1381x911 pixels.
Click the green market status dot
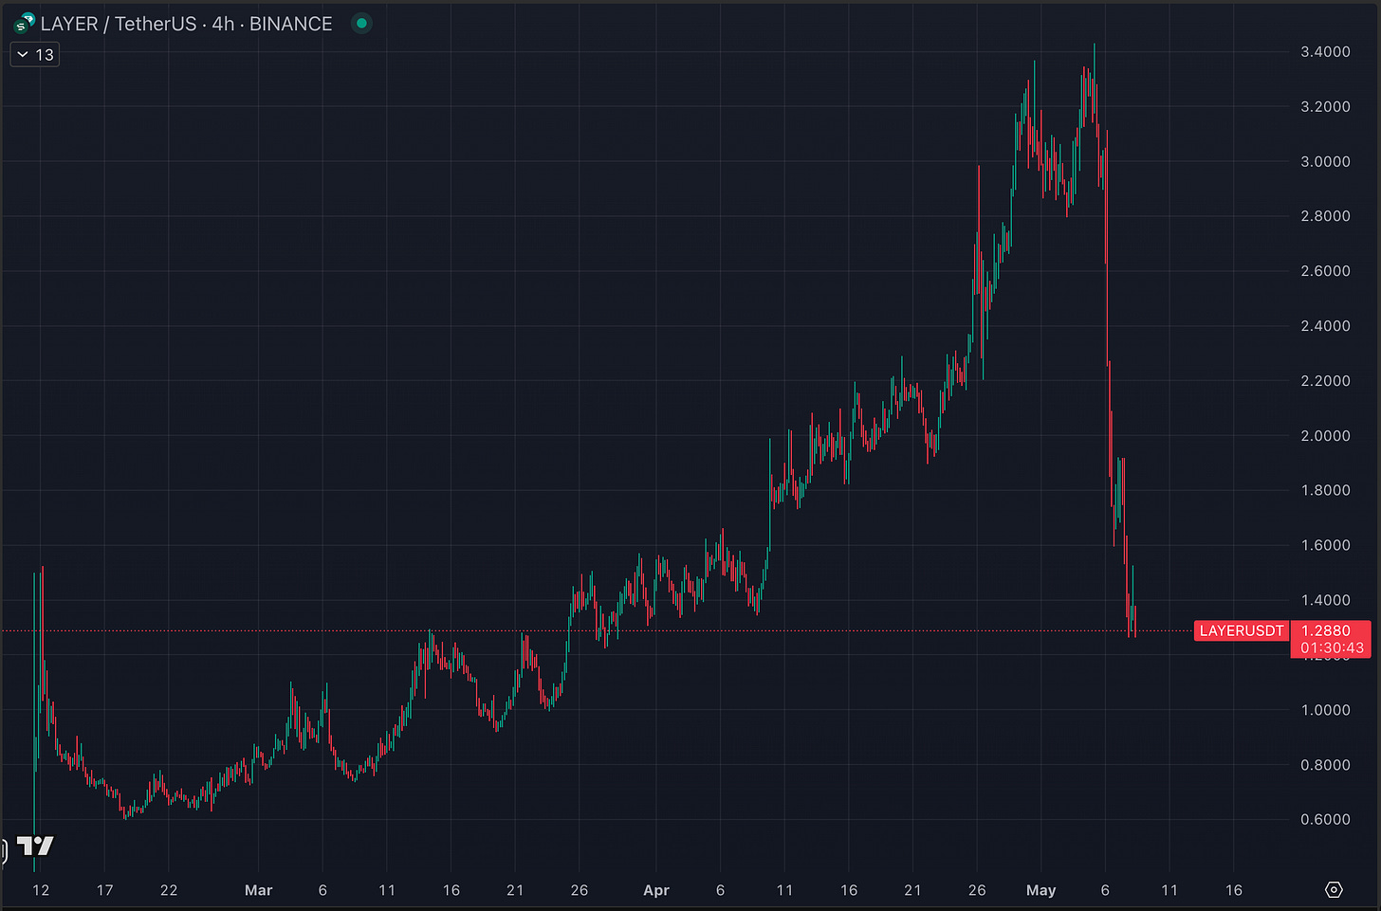(x=361, y=24)
